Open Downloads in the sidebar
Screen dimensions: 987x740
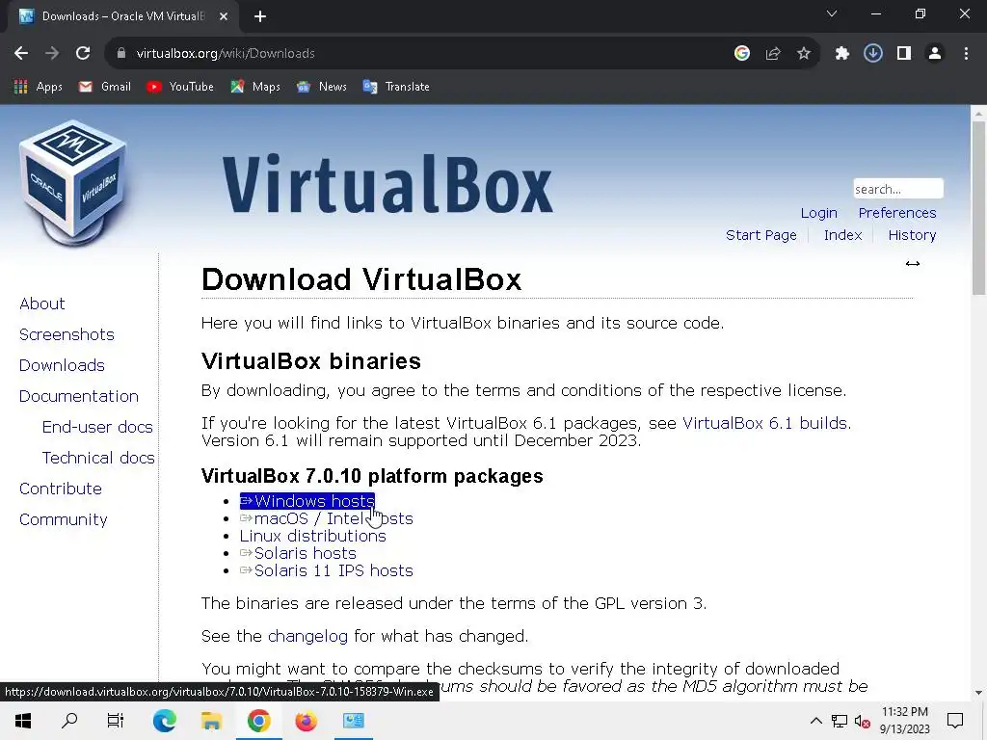click(x=62, y=365)
